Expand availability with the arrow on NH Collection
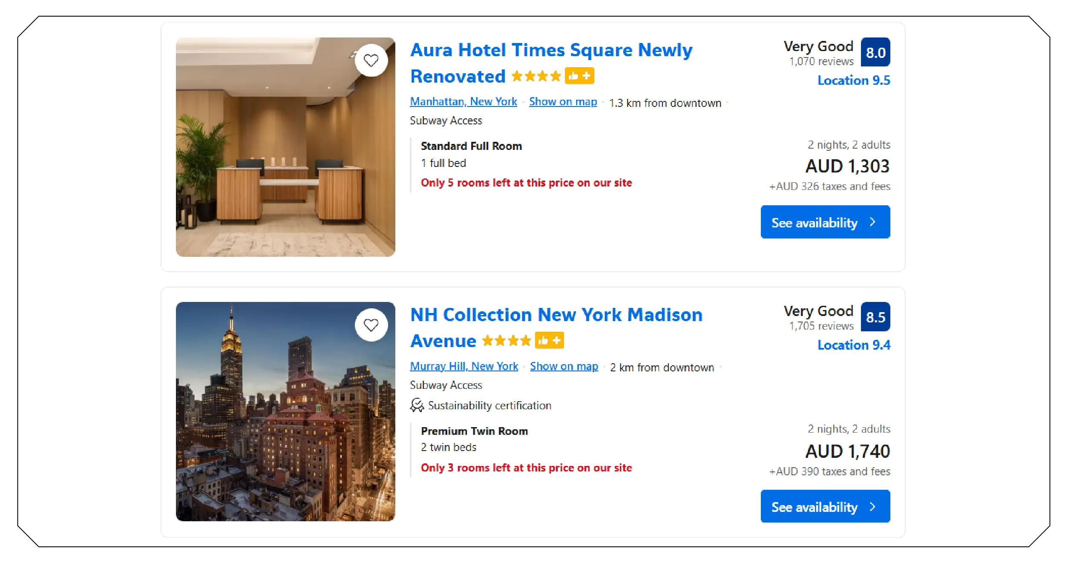The width and height of the screenshot is (1068, 563). [872, 506]
